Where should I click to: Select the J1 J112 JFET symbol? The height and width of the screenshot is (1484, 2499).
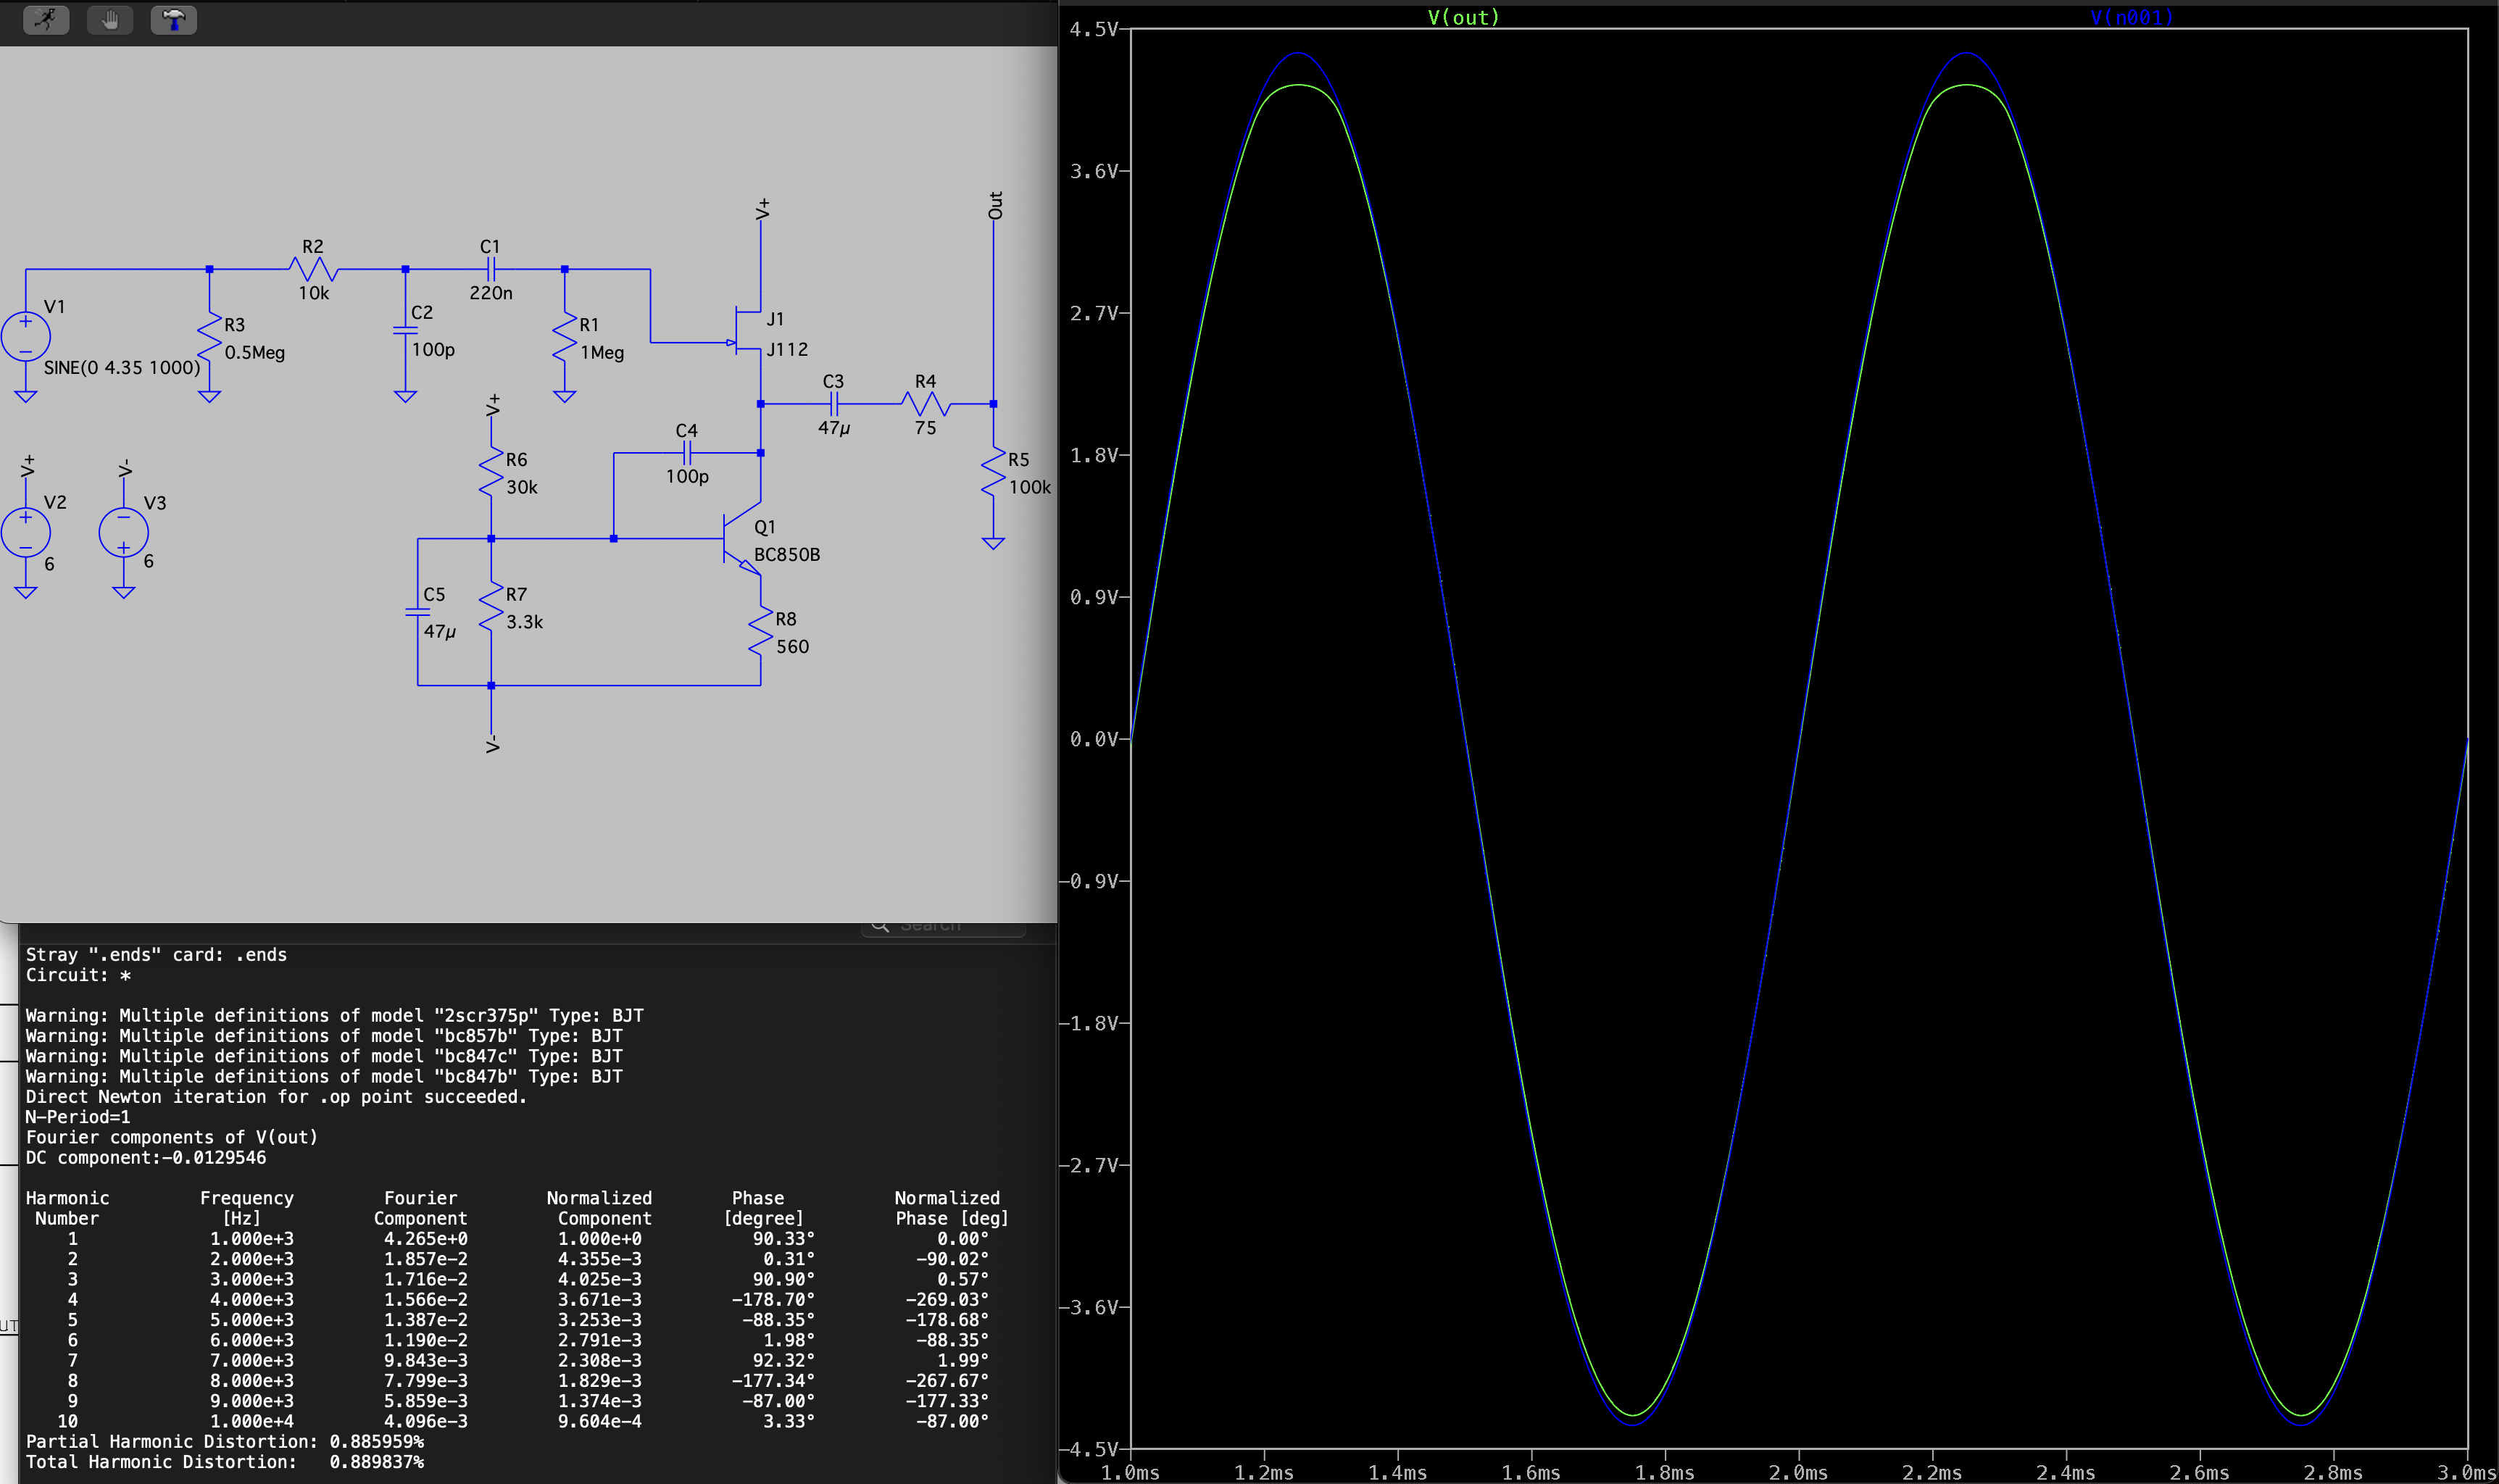click(x=749, y=329)
